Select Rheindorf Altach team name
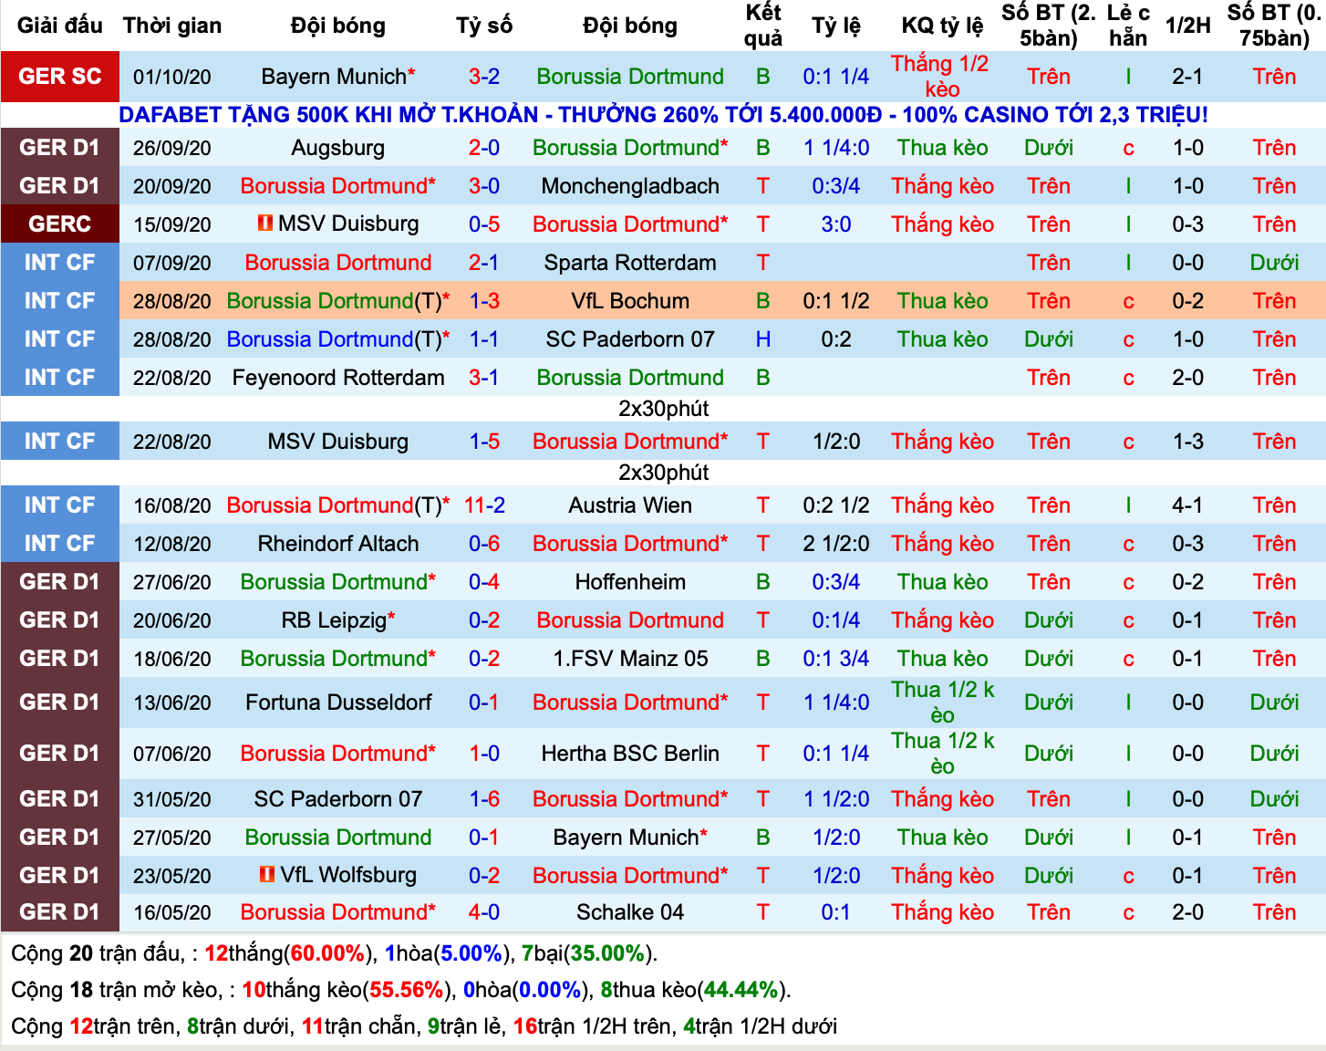The height and width of the screenshot is (1051, 1326). (338, 544)
